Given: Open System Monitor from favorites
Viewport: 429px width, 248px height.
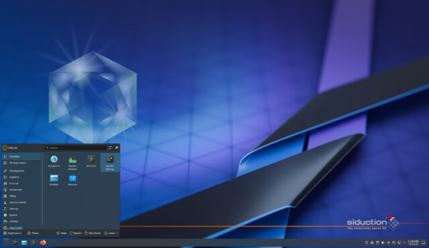Looking at the screenshot, I should coord(72,162).
